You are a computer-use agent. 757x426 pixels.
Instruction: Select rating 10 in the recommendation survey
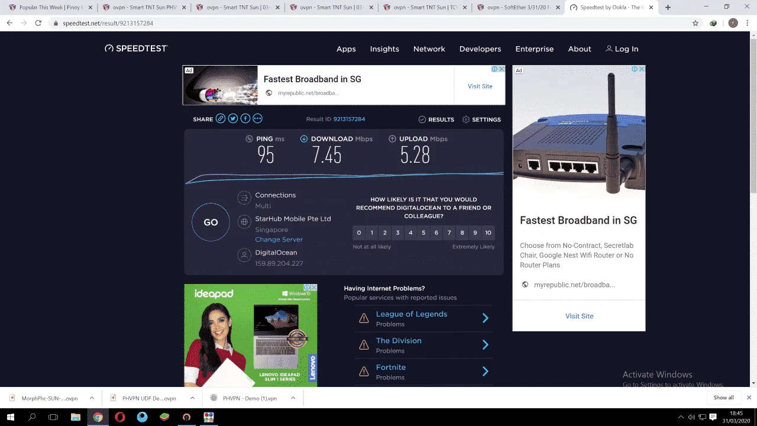pyautogui.click(x=488, y=233)
